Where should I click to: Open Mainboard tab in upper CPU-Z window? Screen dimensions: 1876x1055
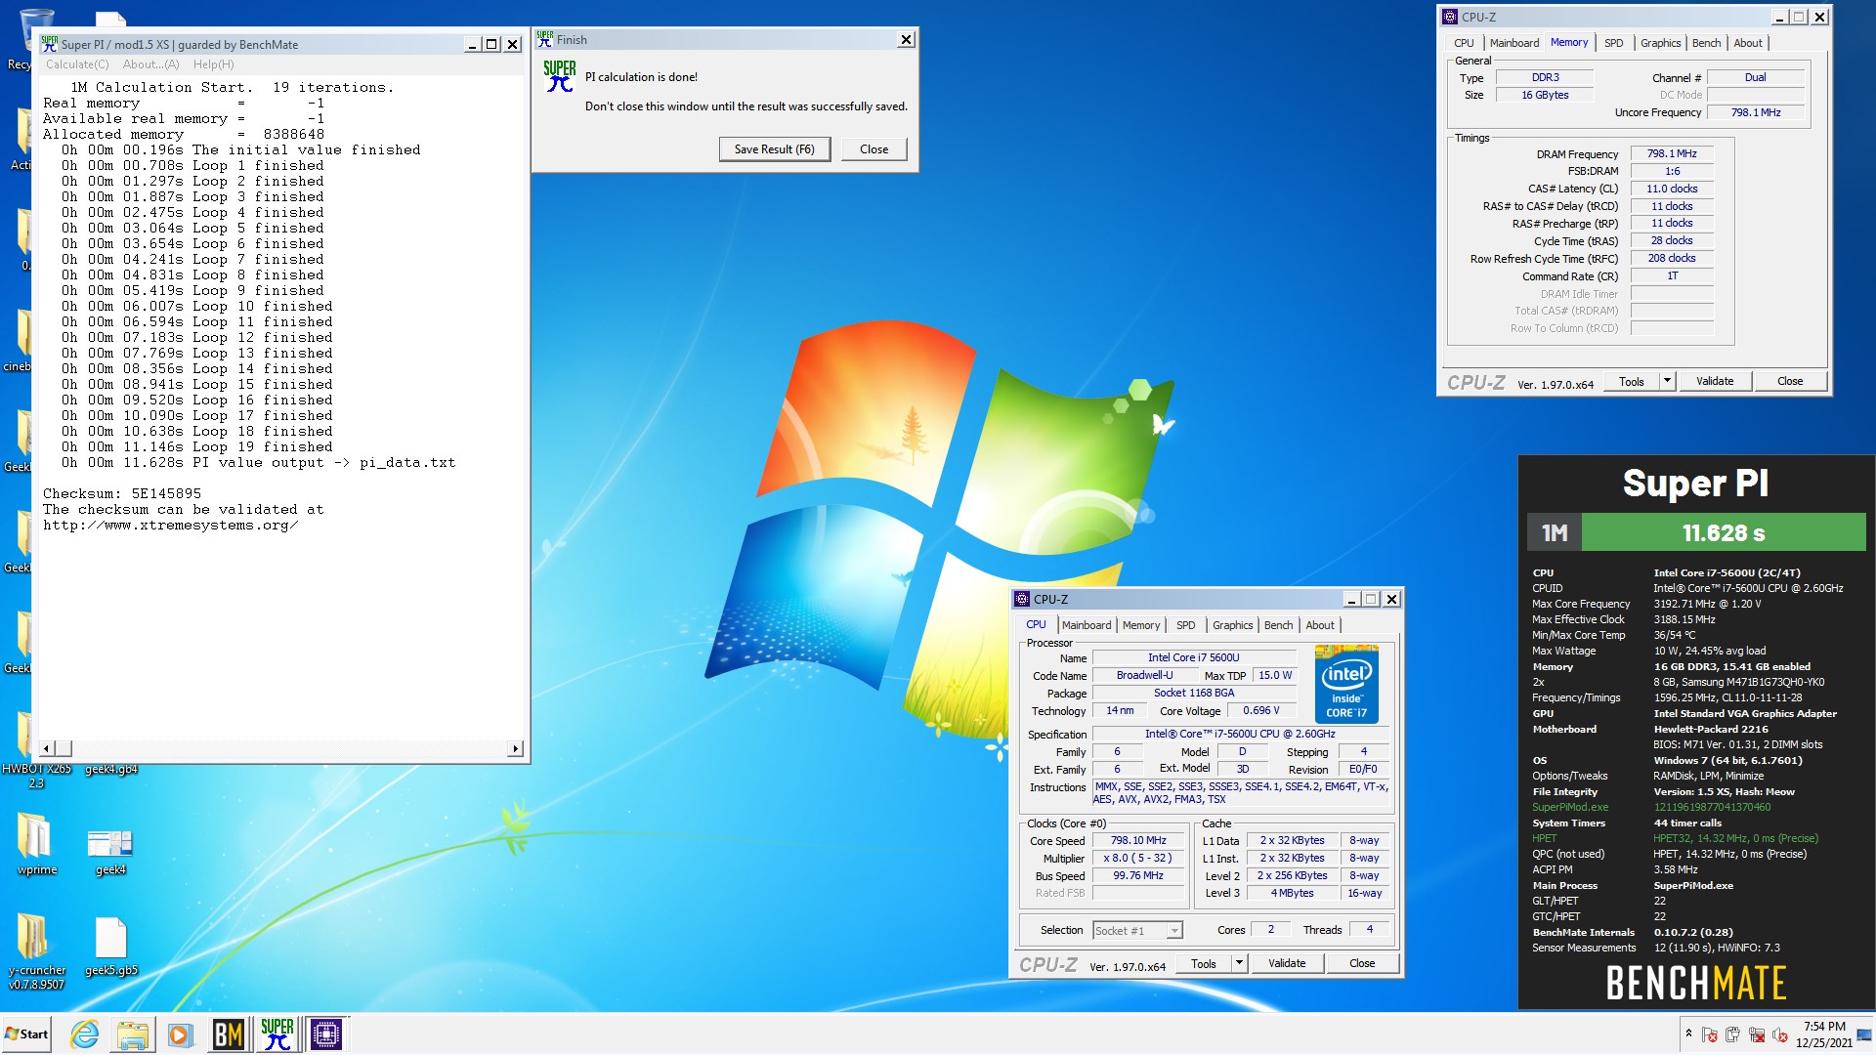[x=1514, y=43]
